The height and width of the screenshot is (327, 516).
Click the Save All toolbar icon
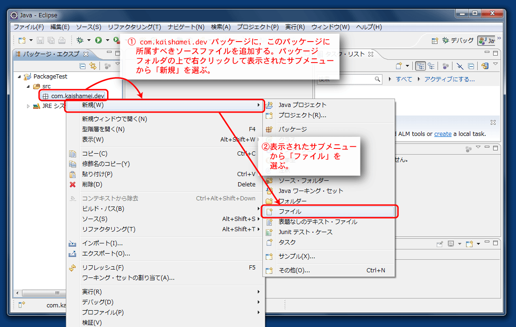coord(51,41)
